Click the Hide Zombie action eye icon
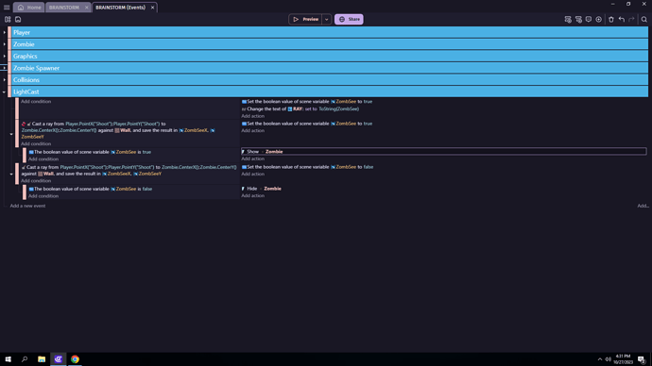Viewport: 652px width, 366px height. point(243,189)
